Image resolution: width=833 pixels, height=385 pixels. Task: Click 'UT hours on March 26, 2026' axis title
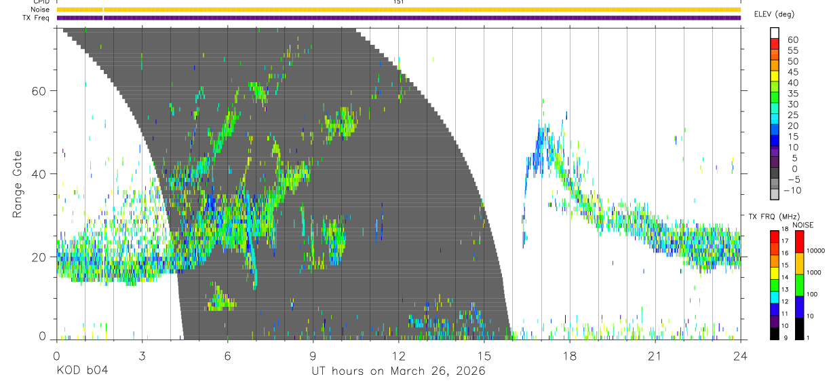pos(398,371)
